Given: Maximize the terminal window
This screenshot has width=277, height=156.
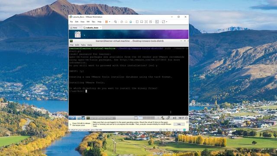Looking at the screenshot, I should [x=185, y=41].
